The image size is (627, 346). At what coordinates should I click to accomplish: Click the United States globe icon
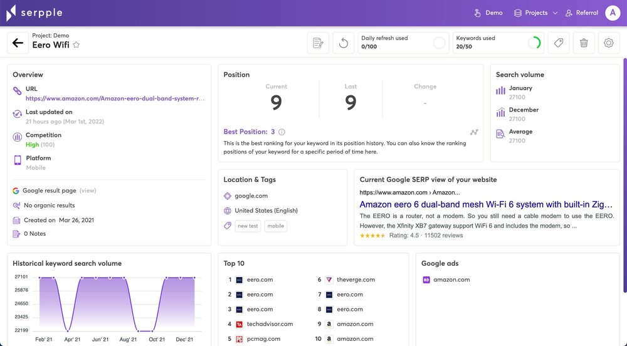point(228,211)
